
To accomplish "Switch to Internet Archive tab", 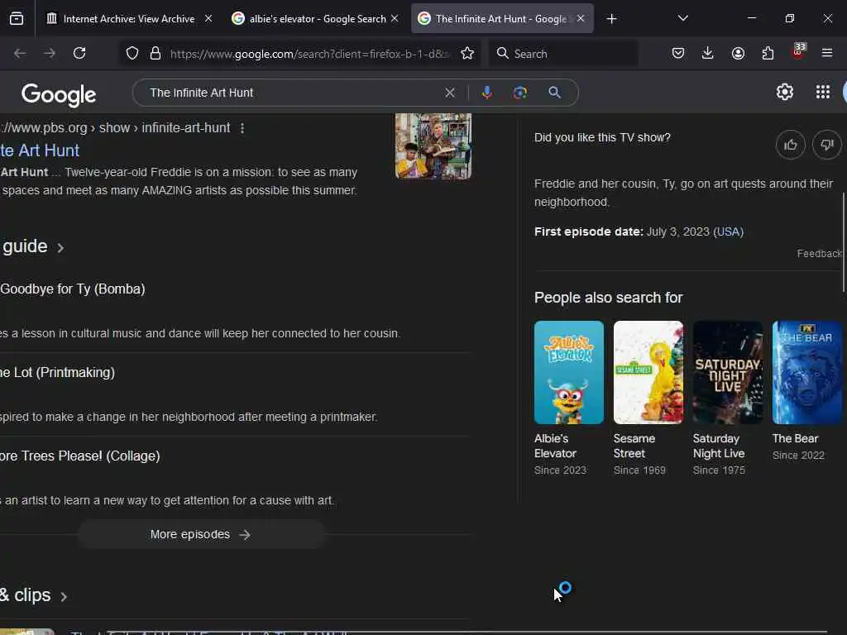I will click(x=128, y=19).
